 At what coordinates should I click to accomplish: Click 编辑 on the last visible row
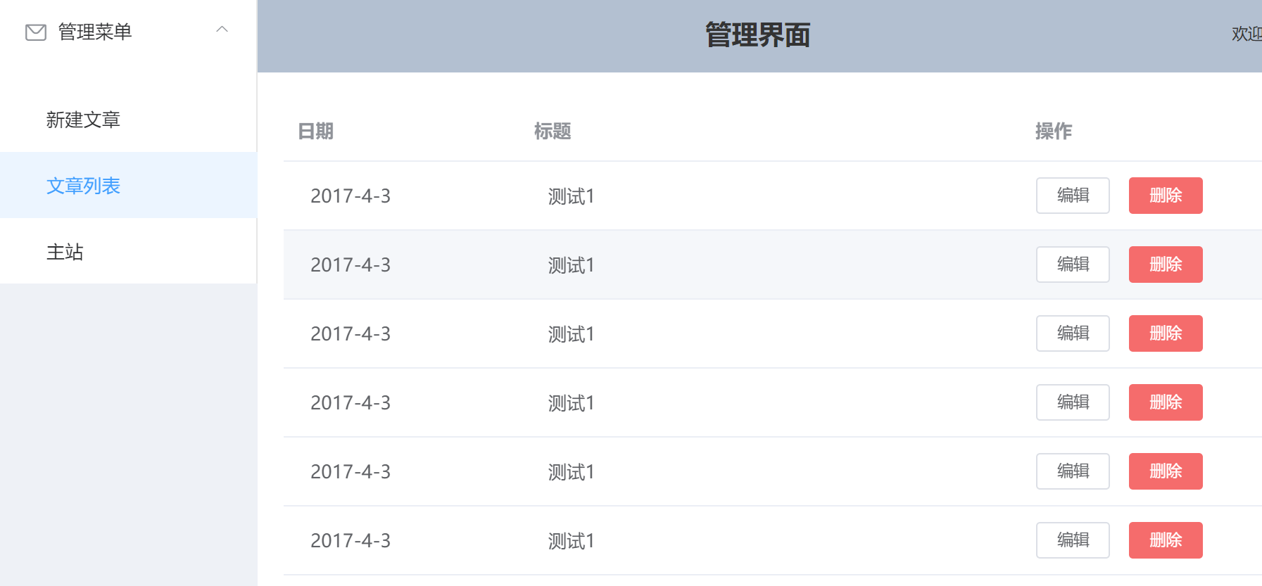click(x=1072, y=540)
